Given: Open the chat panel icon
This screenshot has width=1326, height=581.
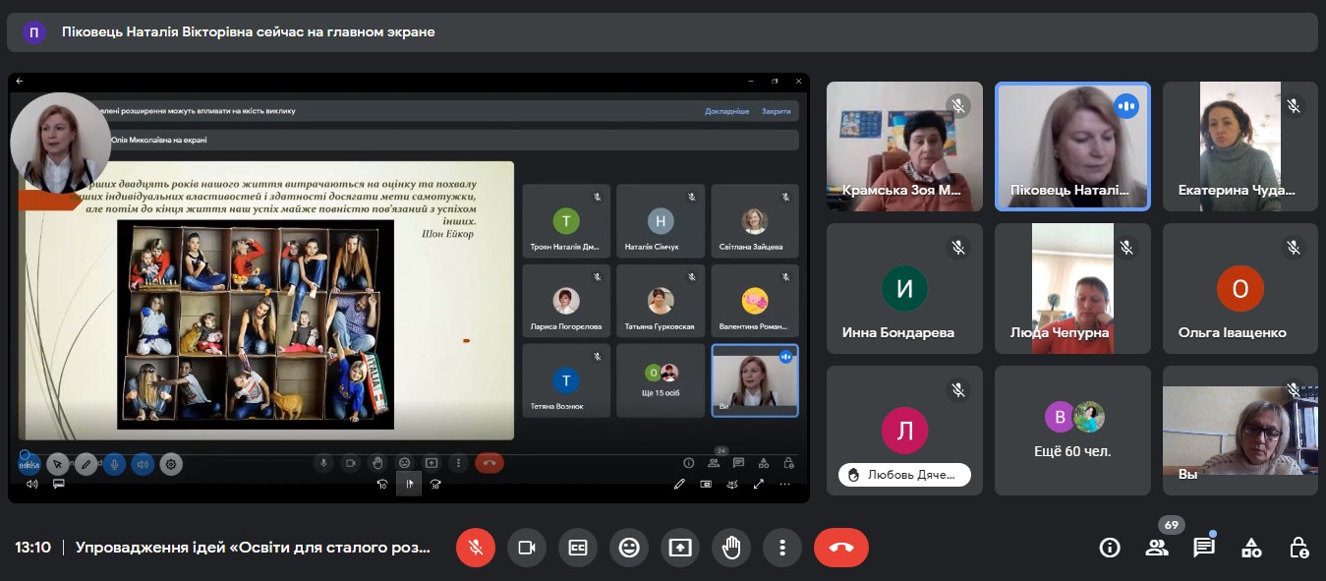Looking at the screenshot, I should coord(1204,548).
